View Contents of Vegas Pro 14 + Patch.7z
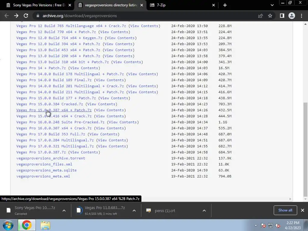 click(84, 68)
